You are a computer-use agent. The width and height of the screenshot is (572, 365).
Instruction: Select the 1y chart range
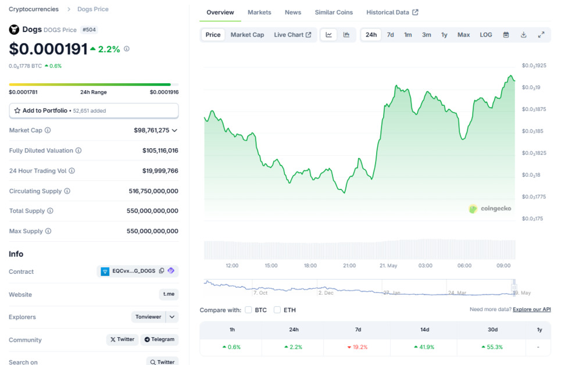[x=444, y=35]
